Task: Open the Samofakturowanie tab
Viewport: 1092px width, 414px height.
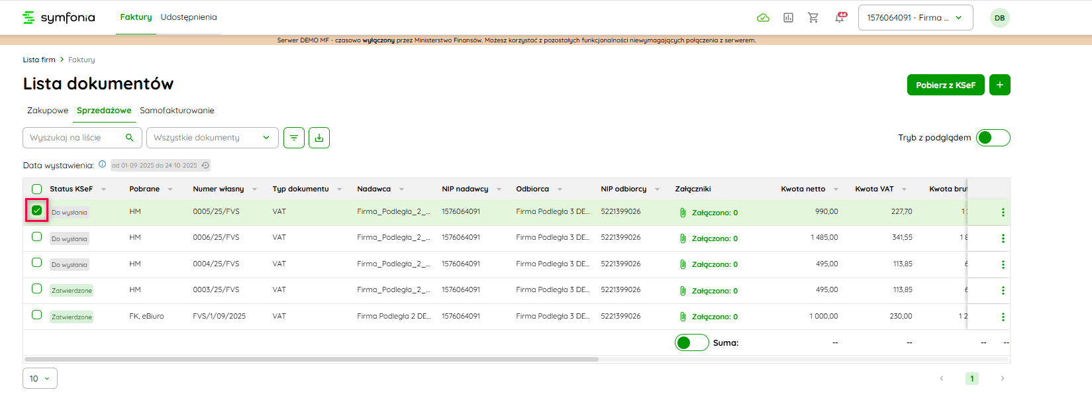Action: click(177, 111)
